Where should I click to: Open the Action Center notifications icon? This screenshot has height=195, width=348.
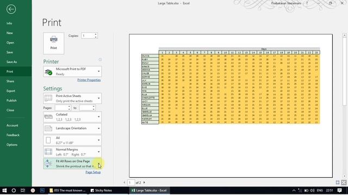coord(339,191)
